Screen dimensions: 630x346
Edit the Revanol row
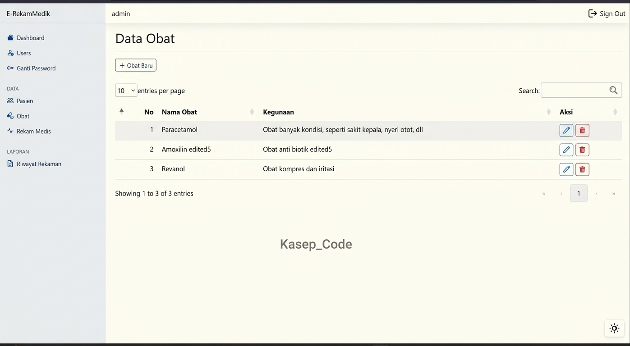pos(566,169)
